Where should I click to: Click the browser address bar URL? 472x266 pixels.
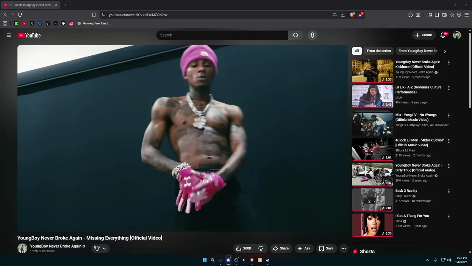pyautogui.click(x=138, y=15)
